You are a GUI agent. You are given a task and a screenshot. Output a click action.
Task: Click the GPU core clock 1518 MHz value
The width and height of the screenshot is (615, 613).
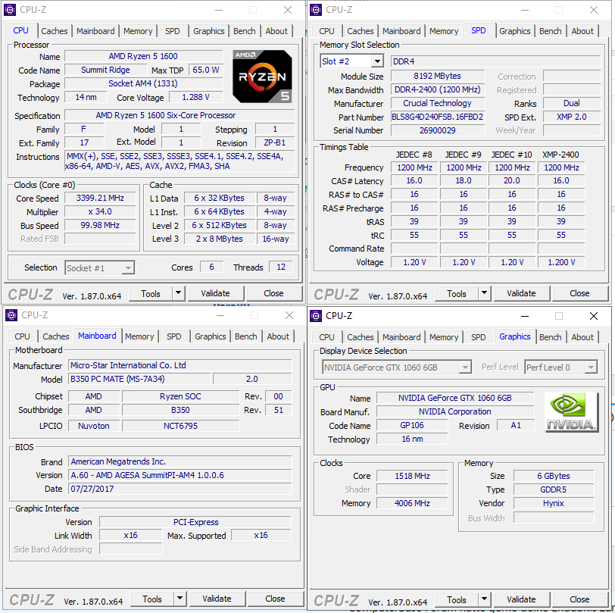pyautogui.click(x=412, y=476)
